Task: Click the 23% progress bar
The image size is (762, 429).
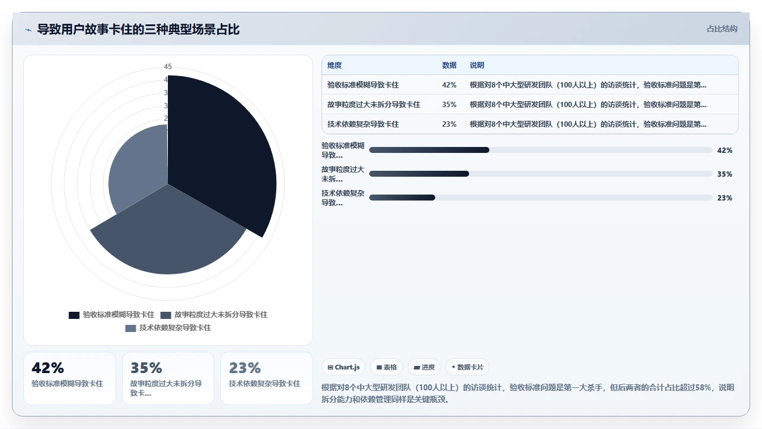Action: click(541, 198)
